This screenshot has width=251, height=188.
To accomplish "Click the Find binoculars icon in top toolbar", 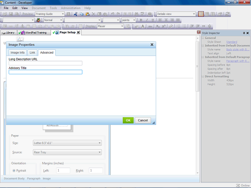I will (x=136, y=14).
